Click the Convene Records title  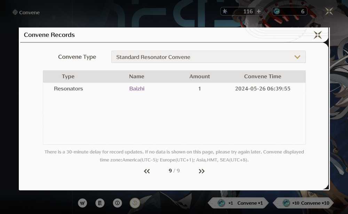coord(49,35)
